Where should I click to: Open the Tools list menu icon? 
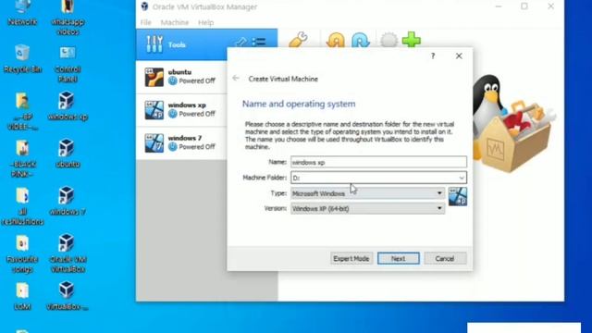(x=259, y=42)
